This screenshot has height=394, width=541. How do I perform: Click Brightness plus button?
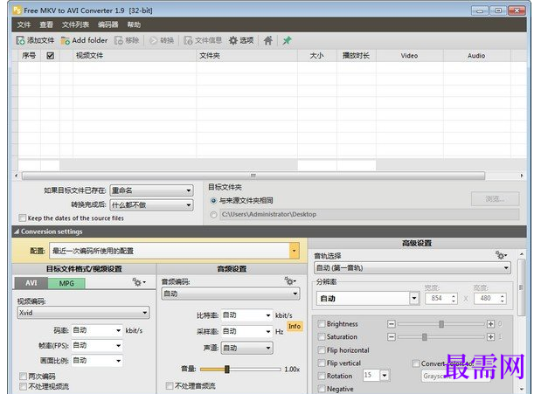[x=490, y=324]
